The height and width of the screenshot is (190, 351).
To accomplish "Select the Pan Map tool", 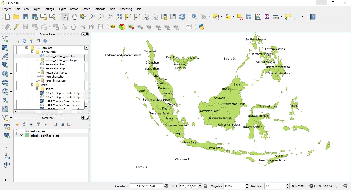I will point(74,16).
